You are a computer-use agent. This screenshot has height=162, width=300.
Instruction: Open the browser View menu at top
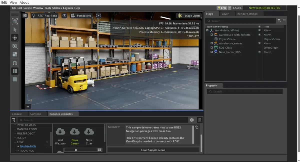[13, 2]
